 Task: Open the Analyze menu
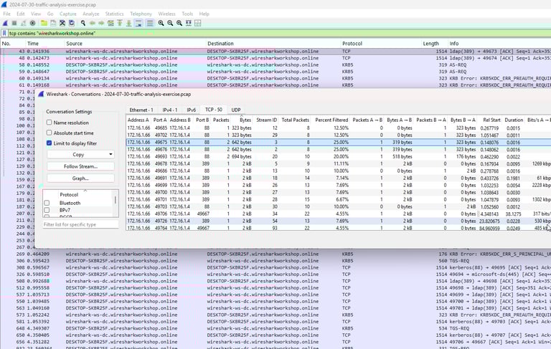point(90,14)
